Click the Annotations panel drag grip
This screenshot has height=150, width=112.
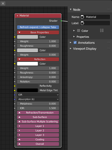coord(109,43)
